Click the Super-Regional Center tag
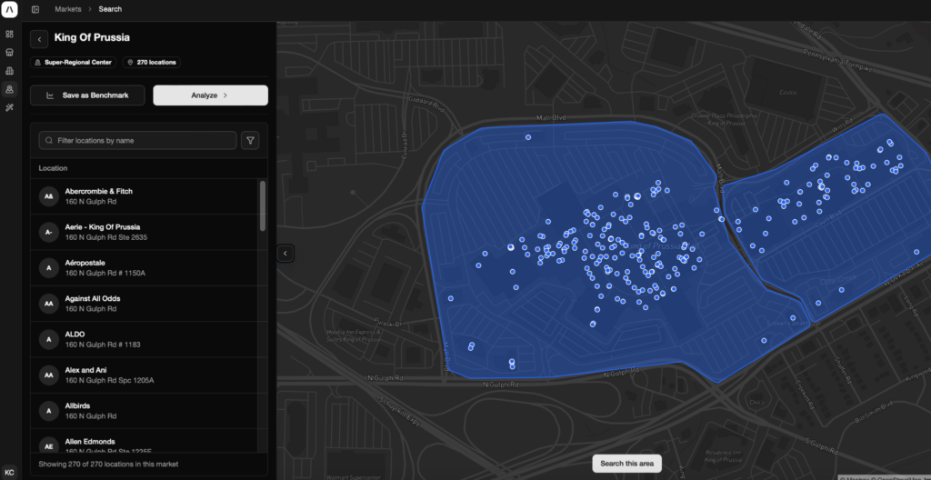Viewport: 931px width, 480px height. [73, 62]
